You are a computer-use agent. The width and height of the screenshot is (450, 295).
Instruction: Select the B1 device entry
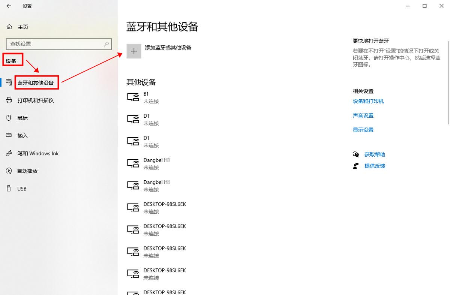point(157,97)
